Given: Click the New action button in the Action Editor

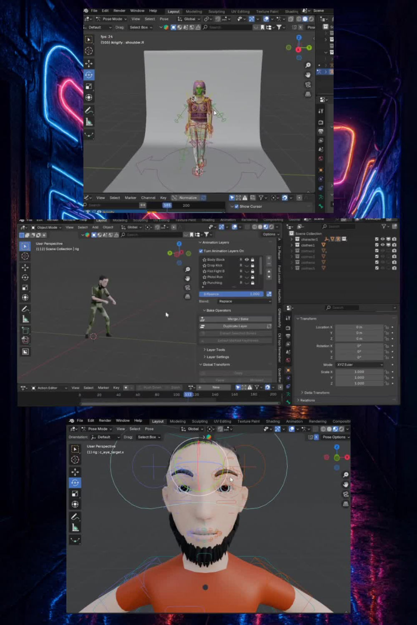Looking at the screenshot, I should 216,387.
